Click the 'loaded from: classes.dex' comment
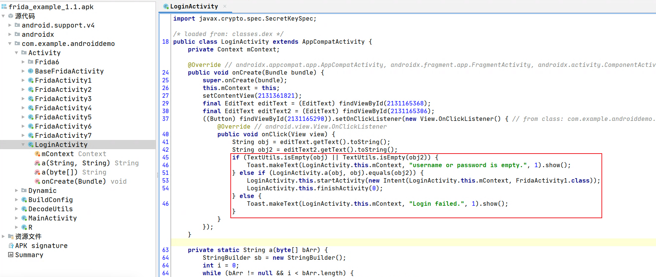This screenshot has width=656, height=277. (228, 34)
